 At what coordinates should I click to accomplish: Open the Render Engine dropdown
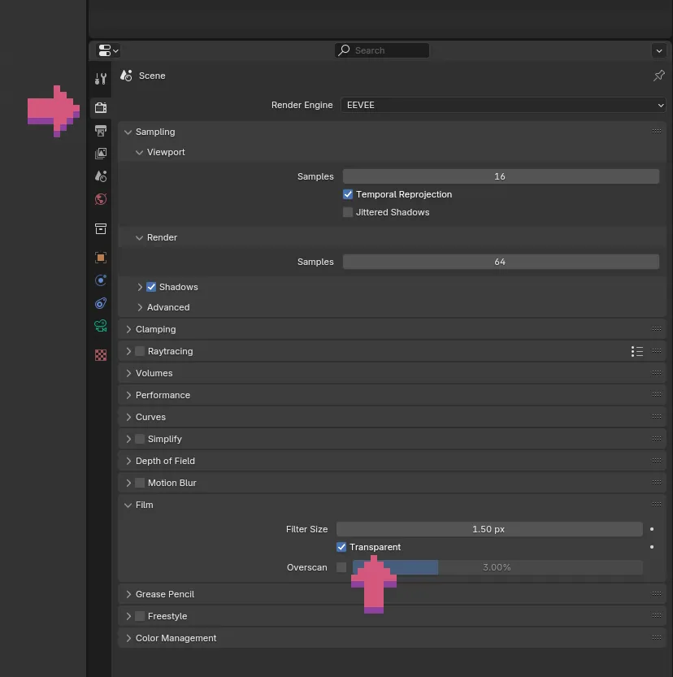coord(503,105)
